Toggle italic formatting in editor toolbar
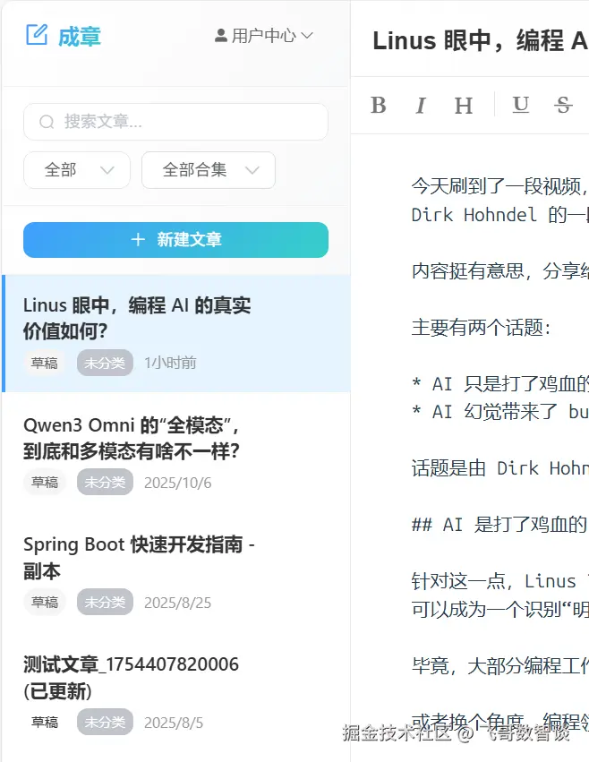 (x=421, y=105)
